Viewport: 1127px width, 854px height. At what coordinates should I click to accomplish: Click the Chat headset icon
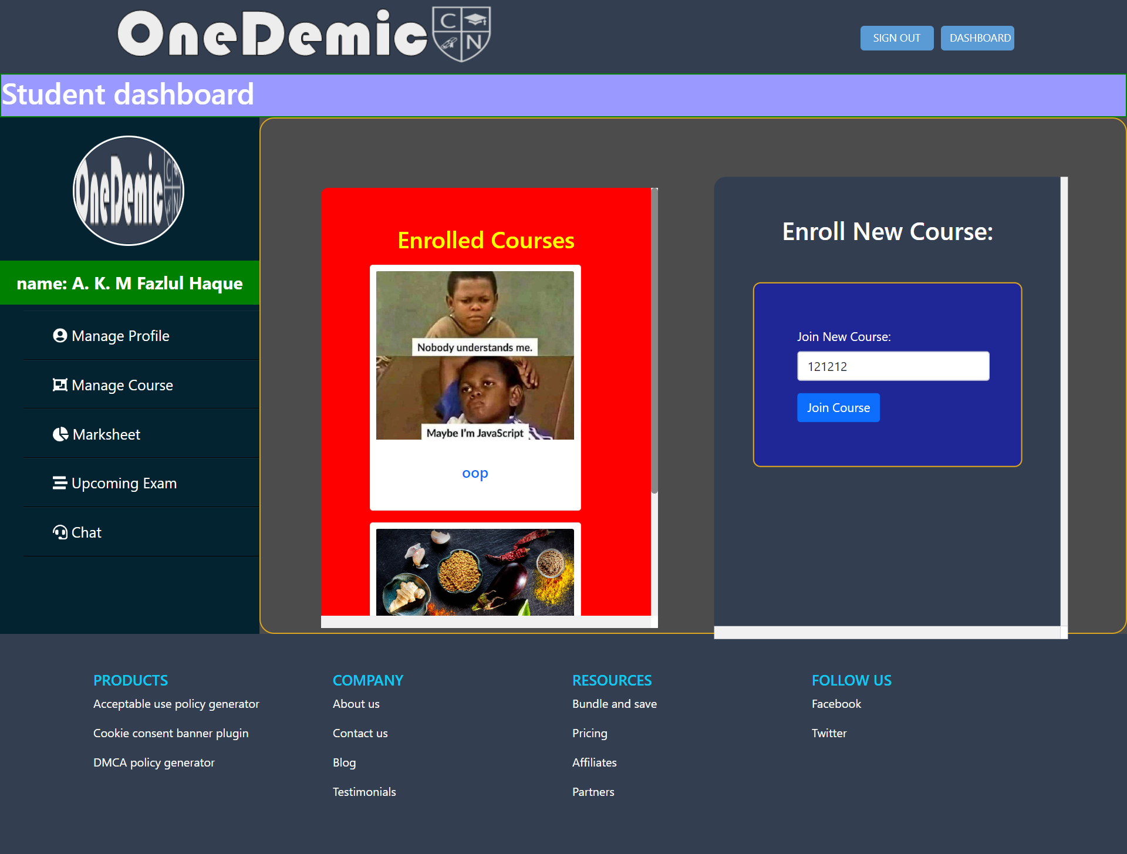tap(60, 532)
